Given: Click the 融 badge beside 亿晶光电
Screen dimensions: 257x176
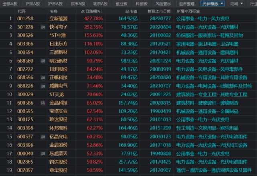Looking at the screenshot, I should (43, 136).
